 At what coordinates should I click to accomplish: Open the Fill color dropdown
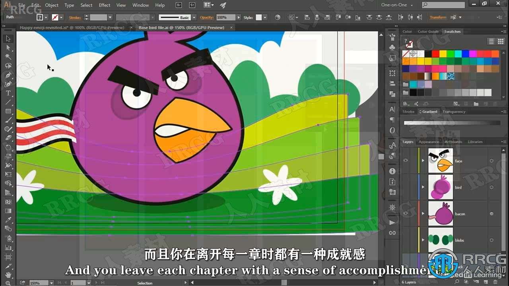pyautogui.click(x=46, y=17)
